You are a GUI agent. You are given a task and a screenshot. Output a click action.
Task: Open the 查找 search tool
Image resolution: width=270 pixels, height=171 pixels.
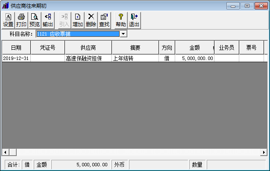pos(104,21)
